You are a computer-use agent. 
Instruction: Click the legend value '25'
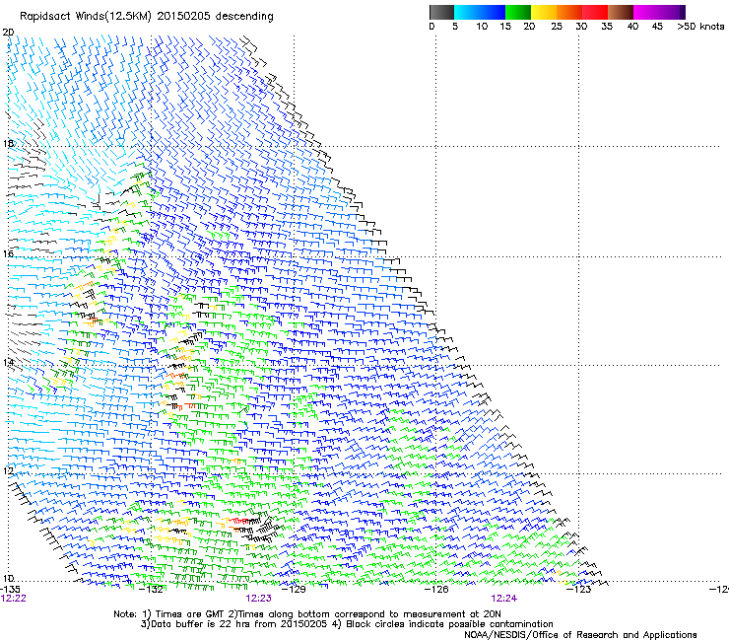[x=557, y=27]
